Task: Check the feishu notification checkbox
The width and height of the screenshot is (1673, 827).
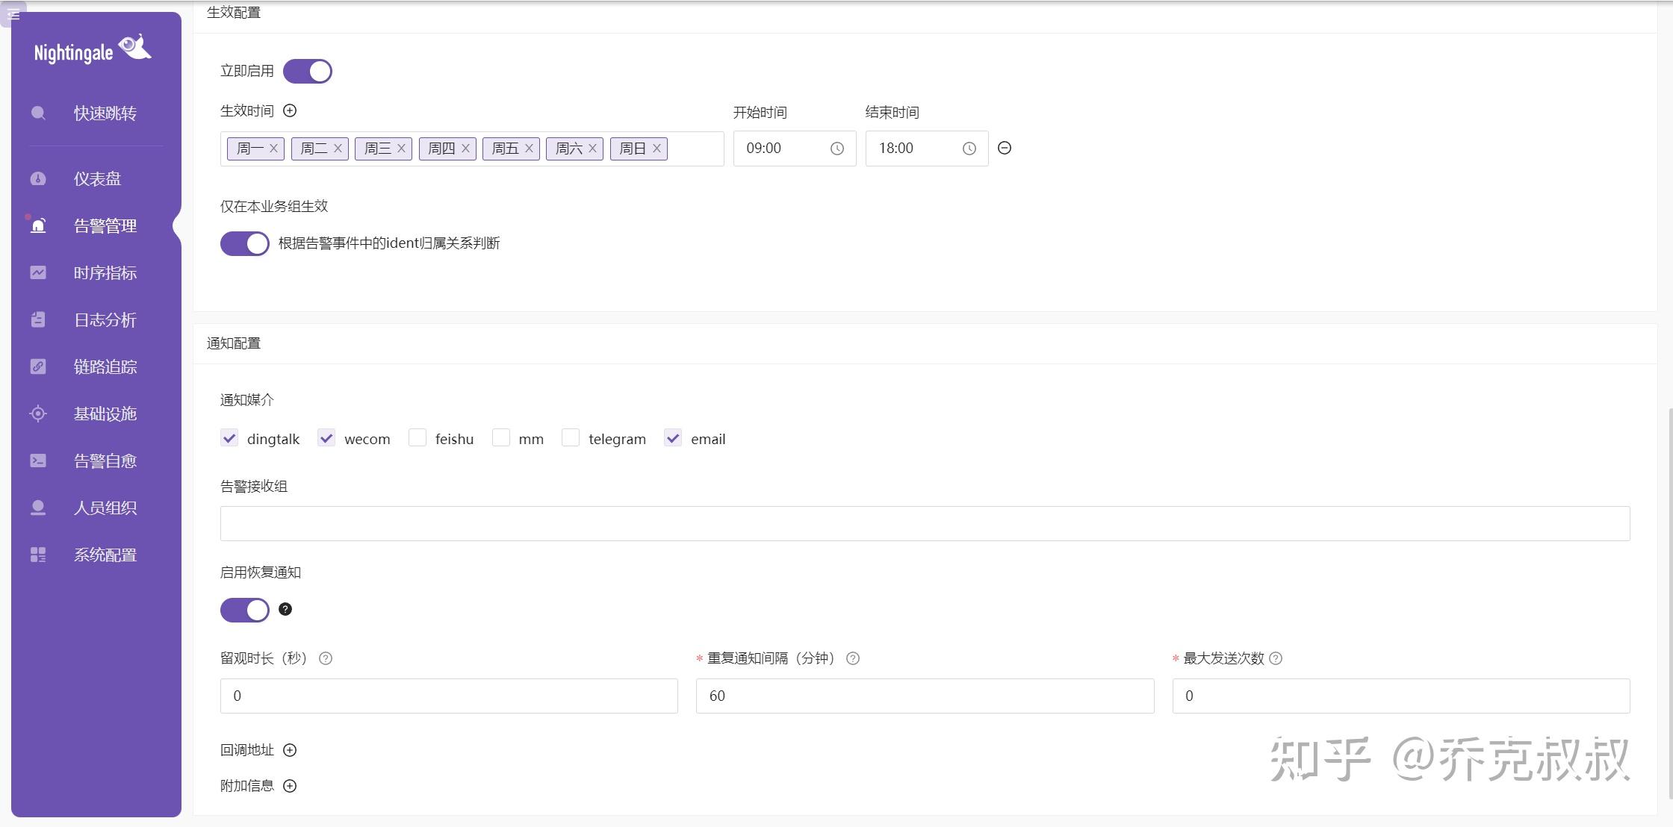Action: pyautogui.click(x=418, y=438)
